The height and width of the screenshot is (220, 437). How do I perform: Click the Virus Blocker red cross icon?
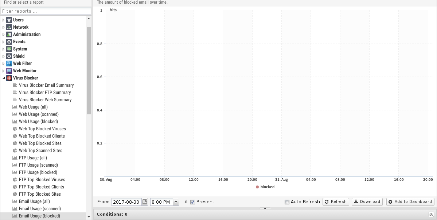point(9,78)
